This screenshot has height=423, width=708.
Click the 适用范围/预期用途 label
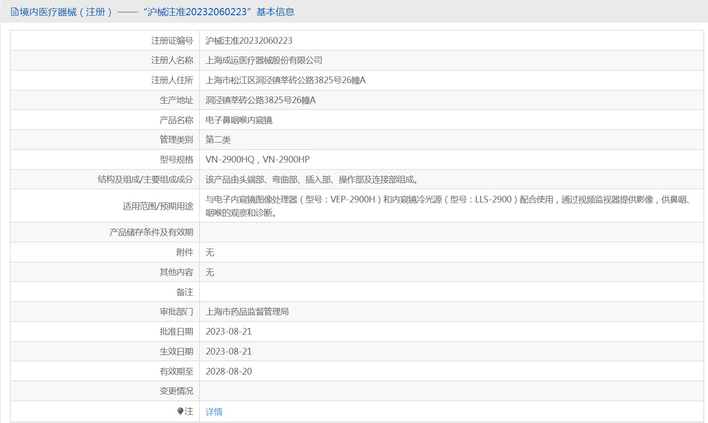coord(158,206)
